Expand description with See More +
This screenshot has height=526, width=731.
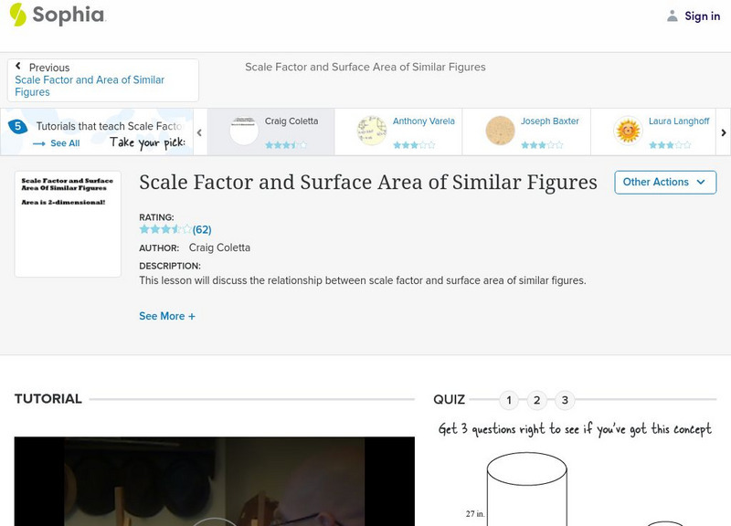(x=167, y=316)
